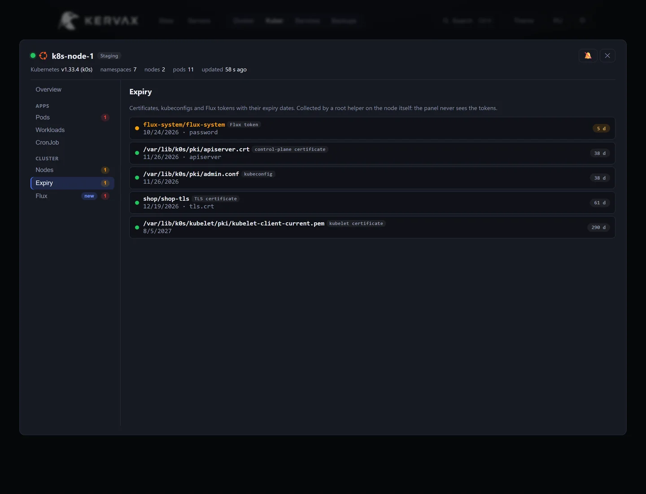Toggle the notification bell icon
Viewport: 646px width, 494px height.
point(588,56)
